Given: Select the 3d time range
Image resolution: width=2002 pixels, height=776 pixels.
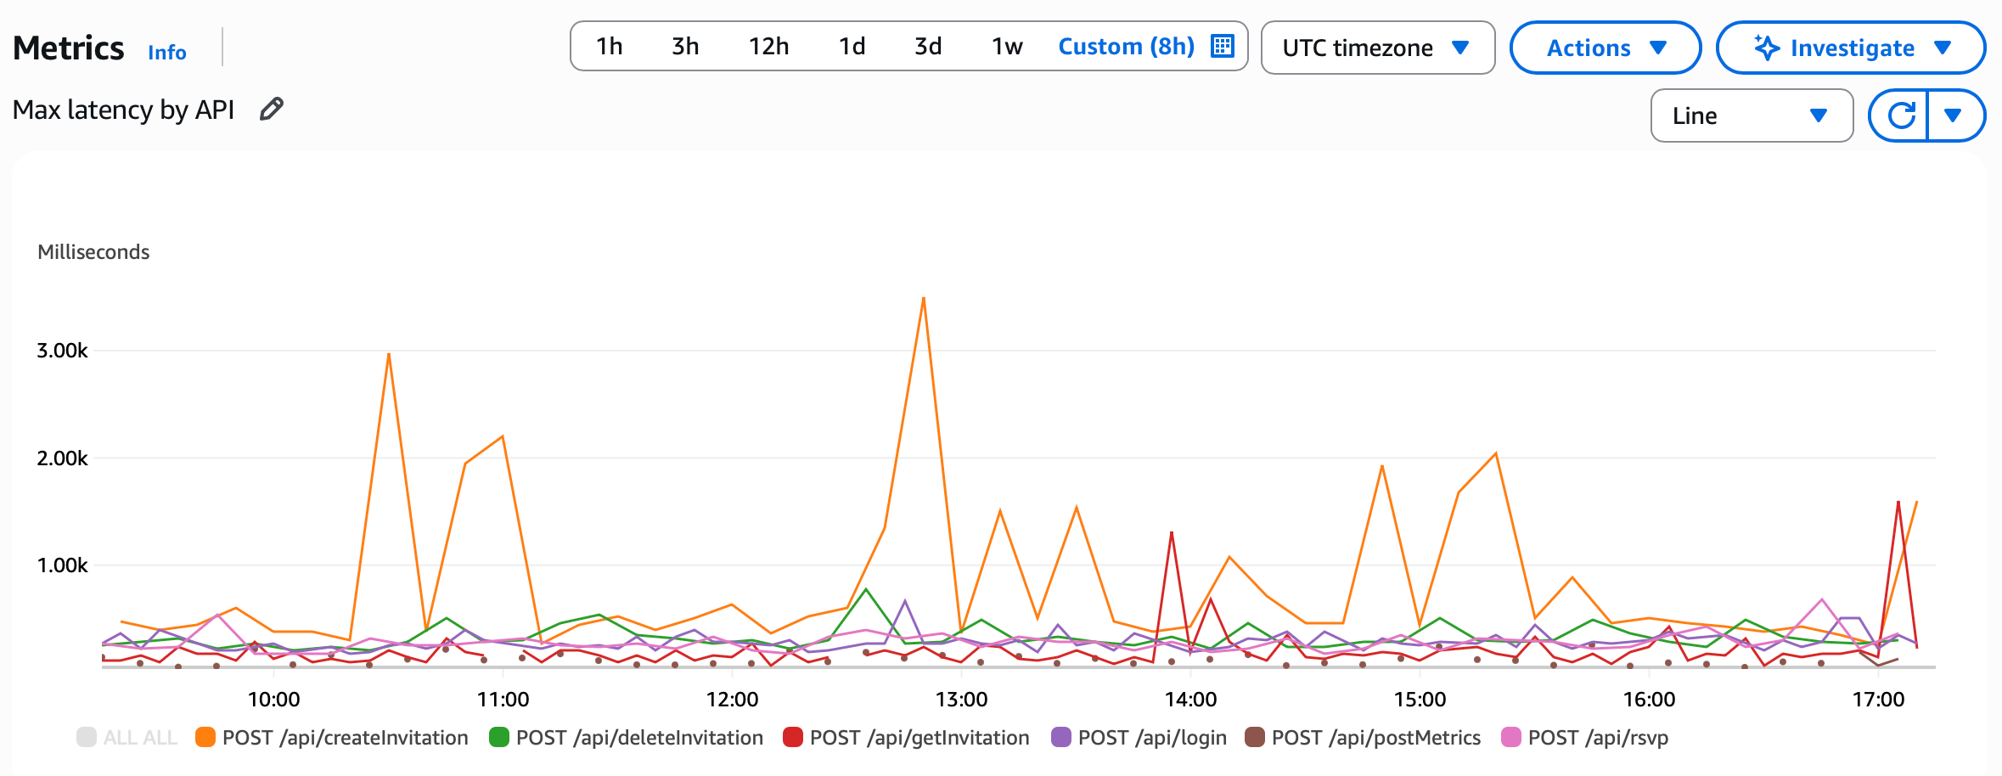Looking at the screenshot, I should click(x=927, y=46).
